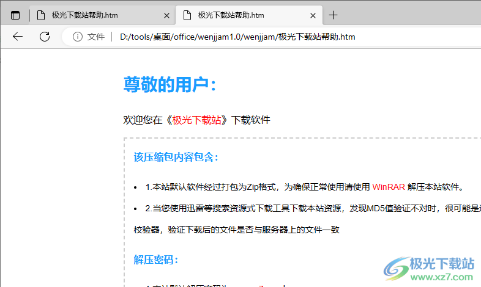
Task: Click the 极光下载站 red link
Action: click(196, 120)
